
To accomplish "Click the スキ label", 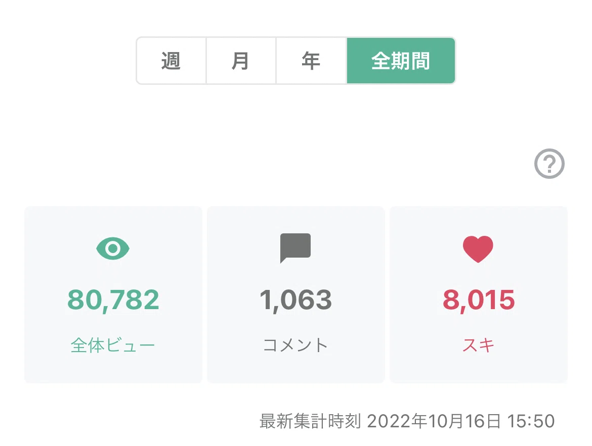I will (x=478, y=345).
